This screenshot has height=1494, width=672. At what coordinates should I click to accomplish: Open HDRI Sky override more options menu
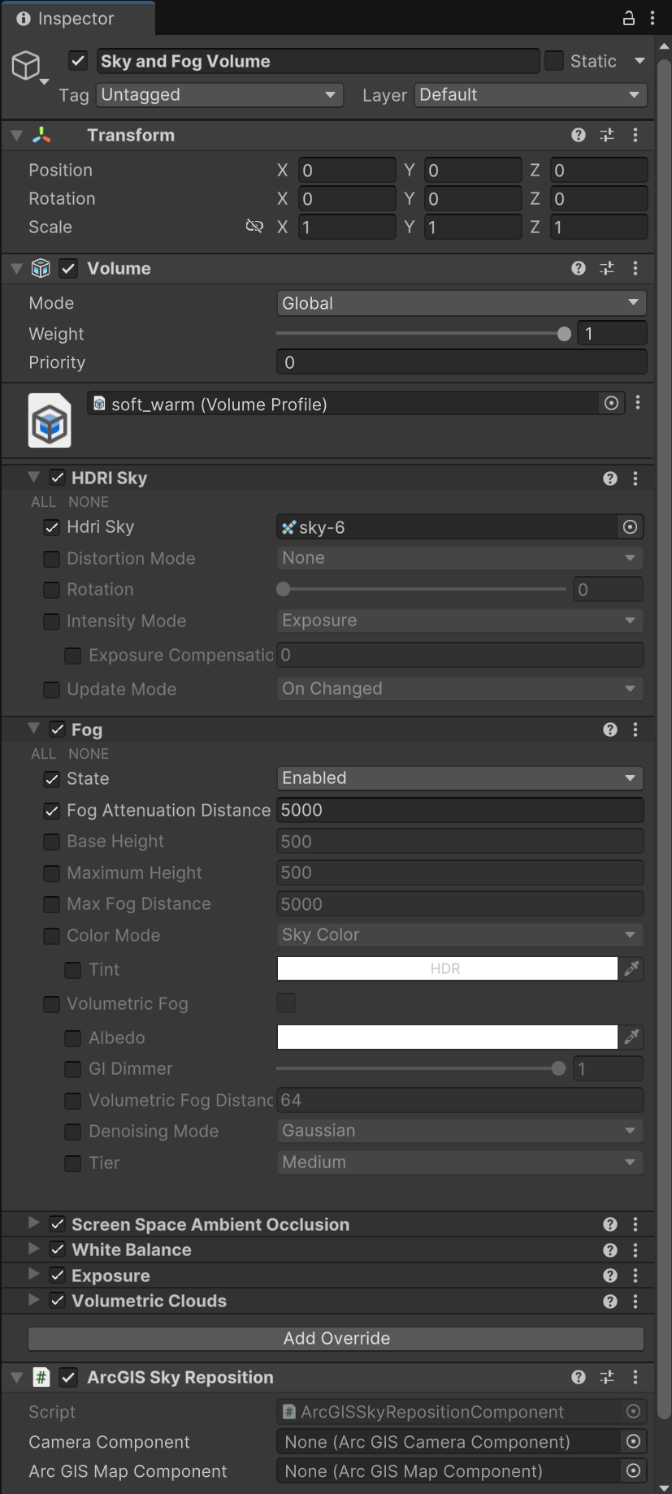(x=635, y=479)
